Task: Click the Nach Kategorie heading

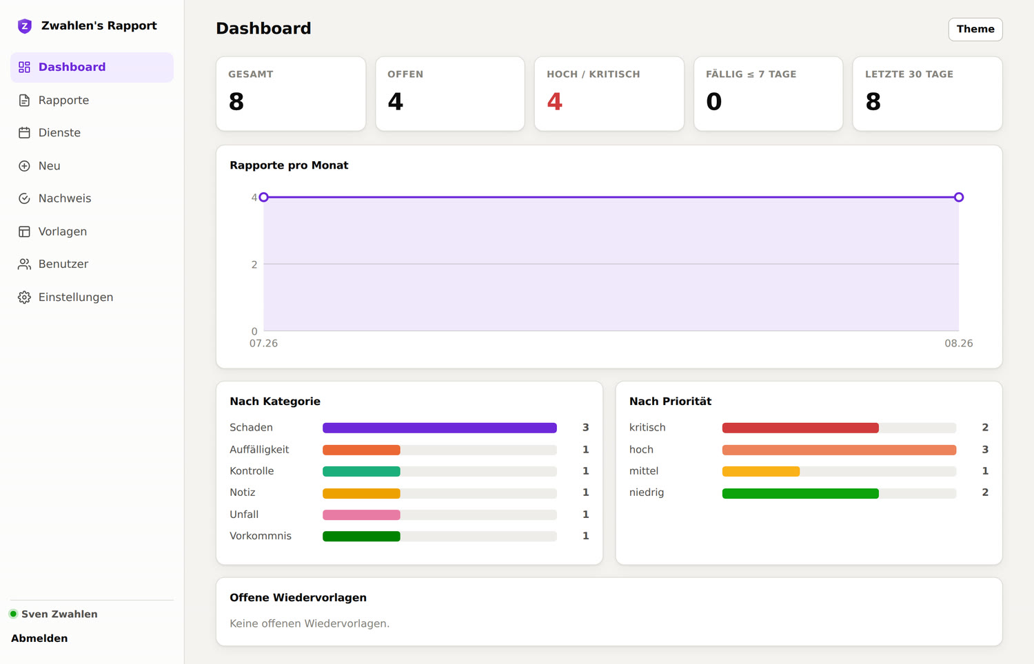Action: point(275,402)
